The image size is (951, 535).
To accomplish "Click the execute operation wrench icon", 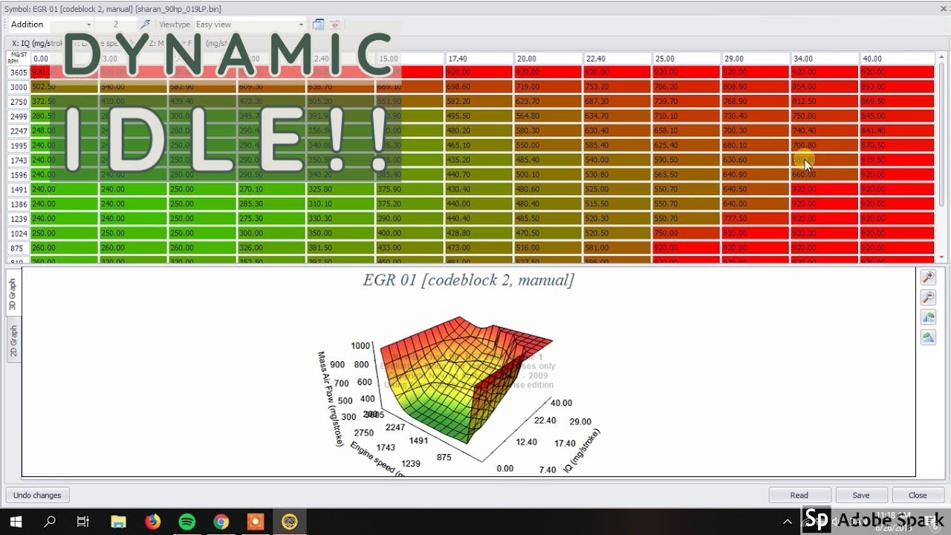I will [145, 25].
